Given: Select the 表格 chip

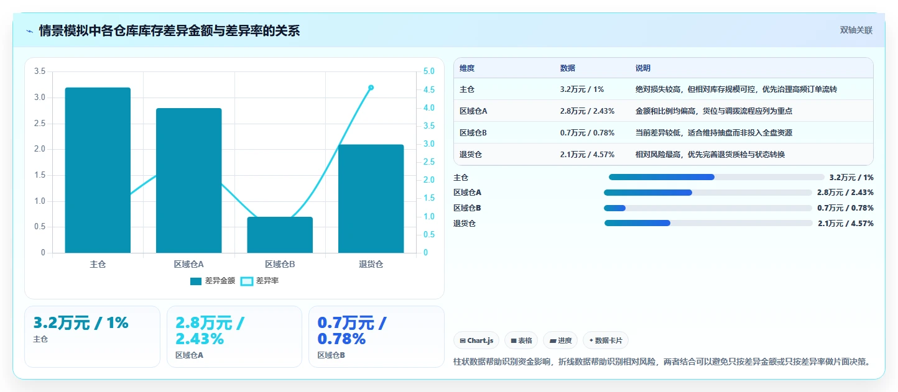Looking at the screenshot, I should point(521,340).
